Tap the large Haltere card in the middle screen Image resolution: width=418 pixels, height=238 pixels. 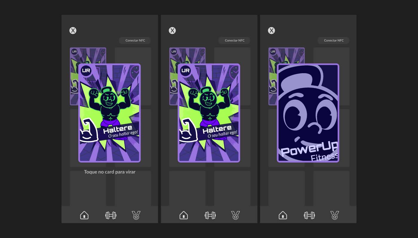click(209, 113)
